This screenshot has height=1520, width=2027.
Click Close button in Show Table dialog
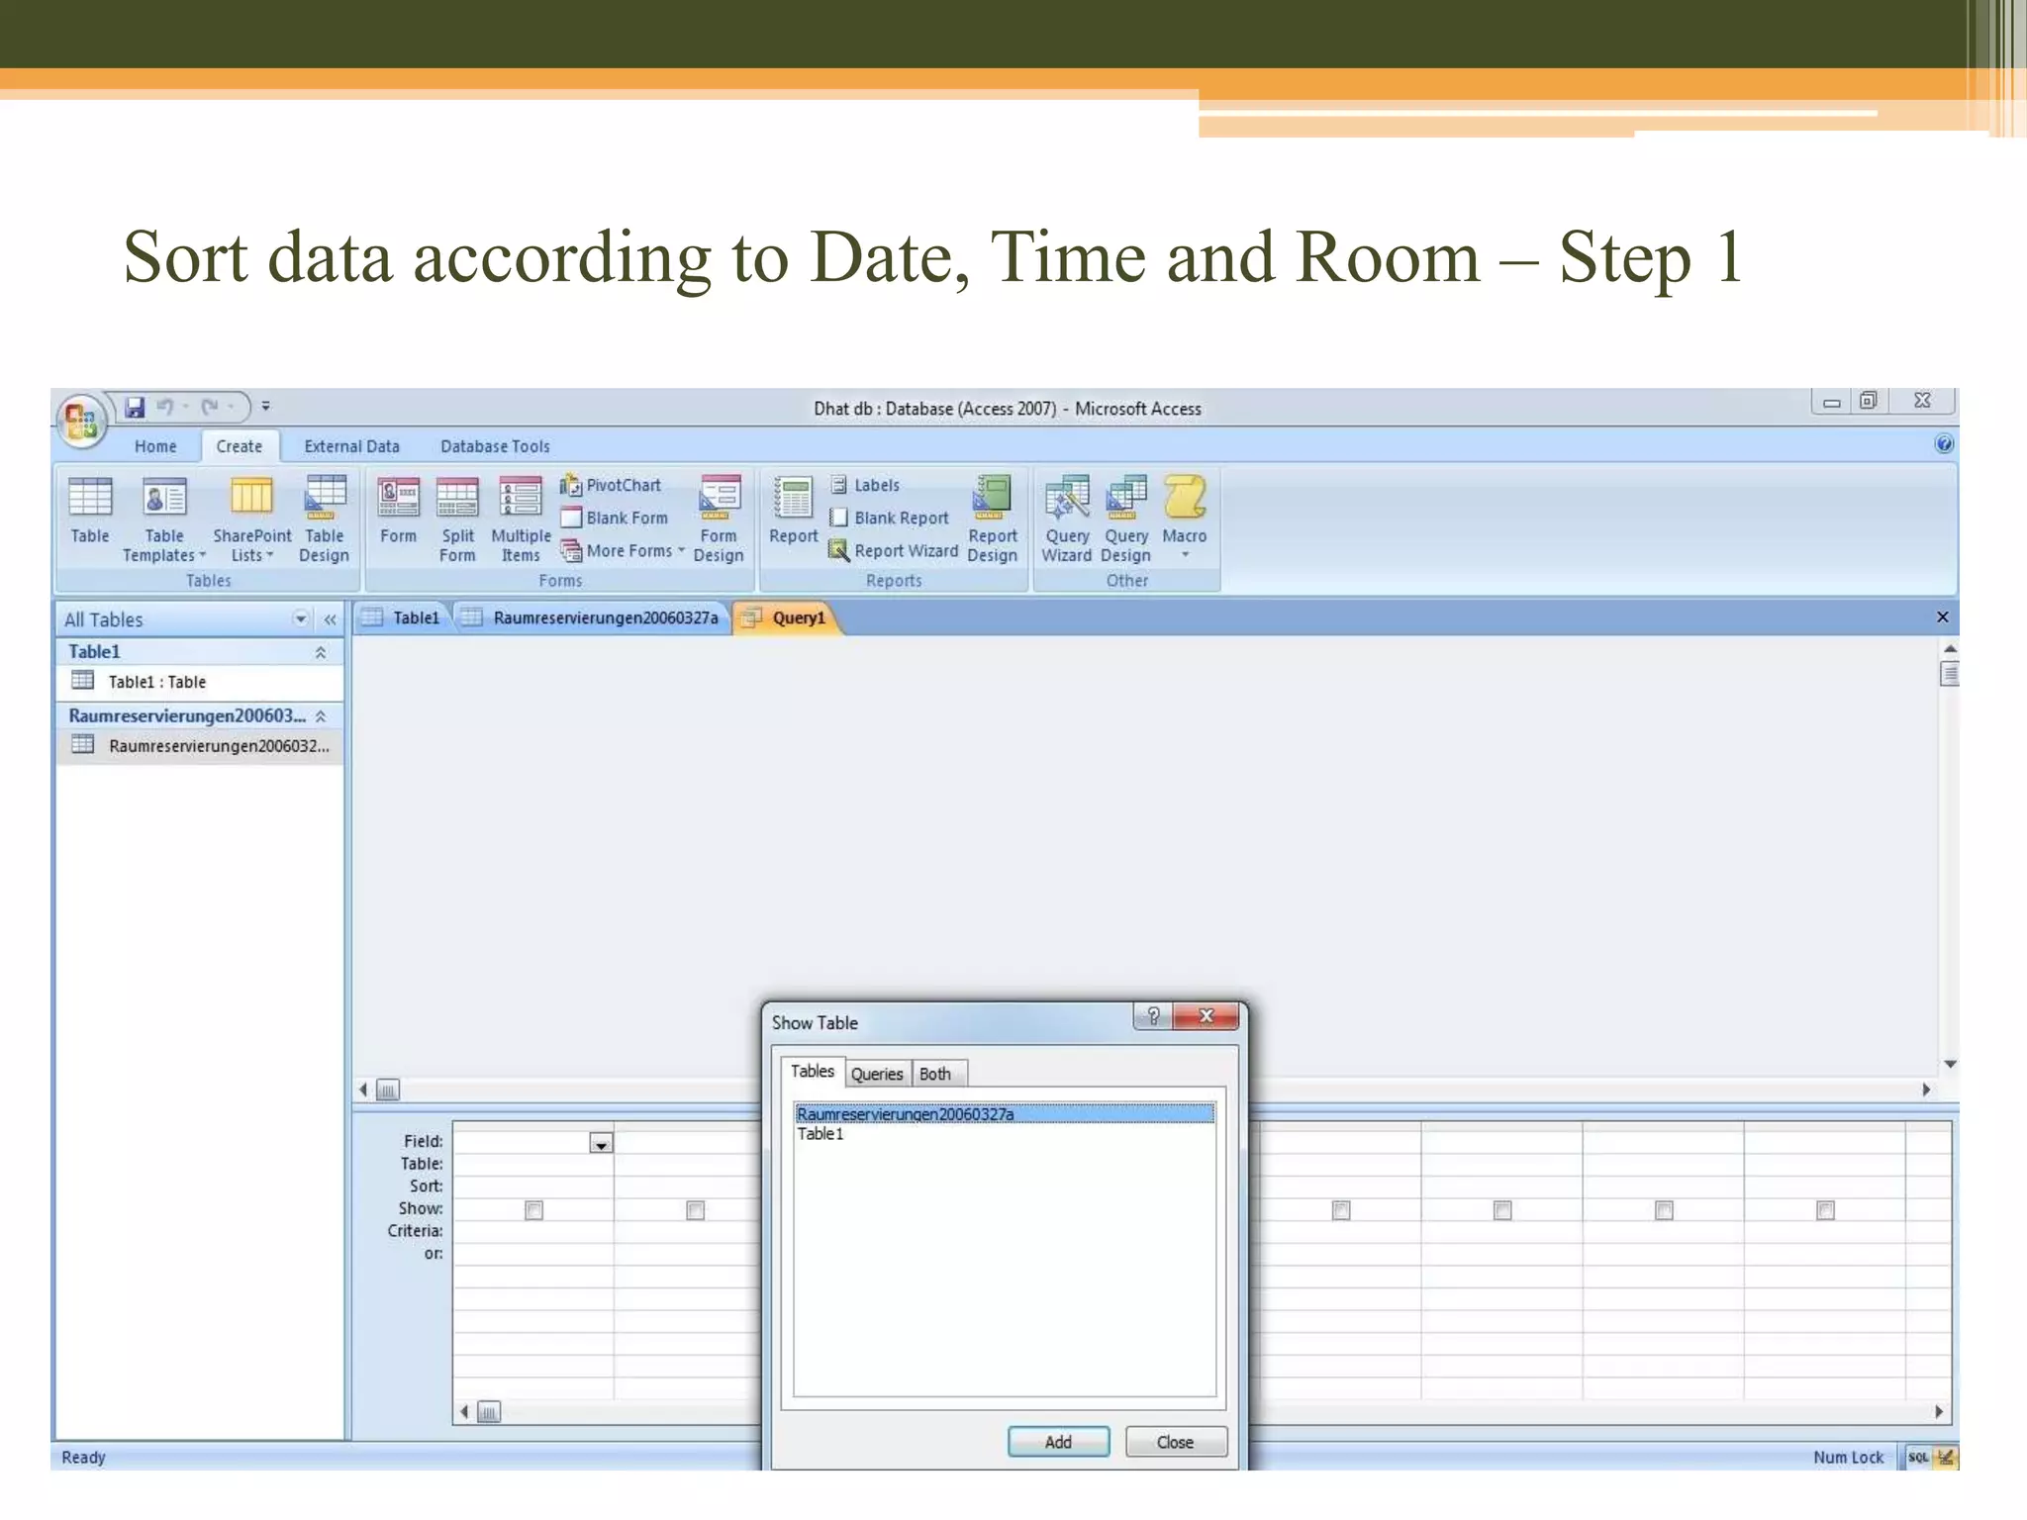pyautogui.click(x=1175, y=1442)
